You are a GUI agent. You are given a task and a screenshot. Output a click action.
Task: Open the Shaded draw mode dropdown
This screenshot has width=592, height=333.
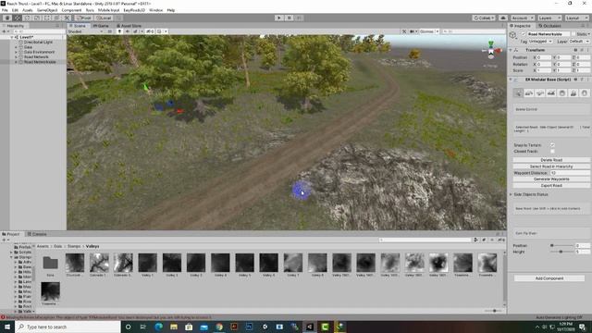point(85,31)
